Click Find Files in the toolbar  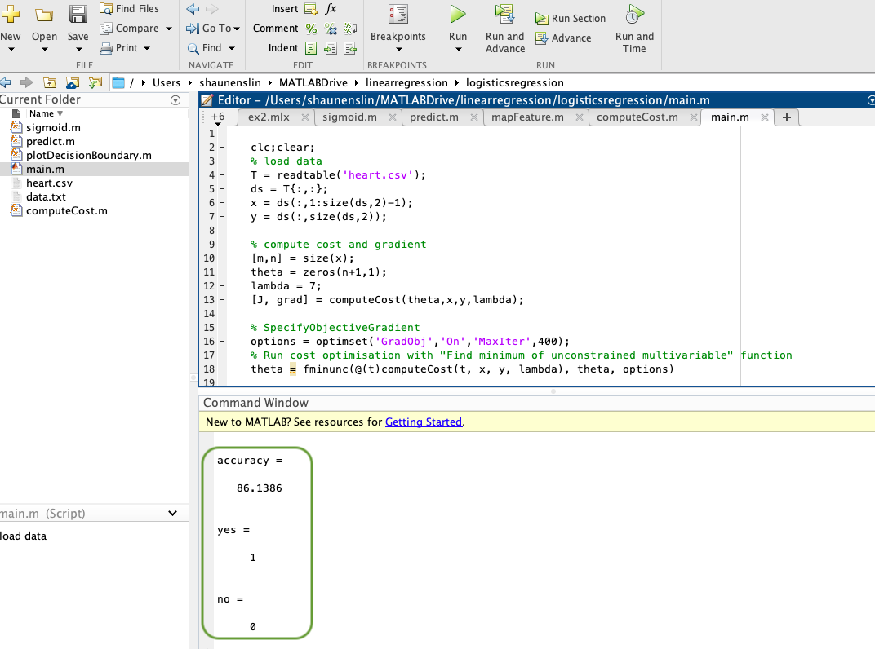coord(130,8)
